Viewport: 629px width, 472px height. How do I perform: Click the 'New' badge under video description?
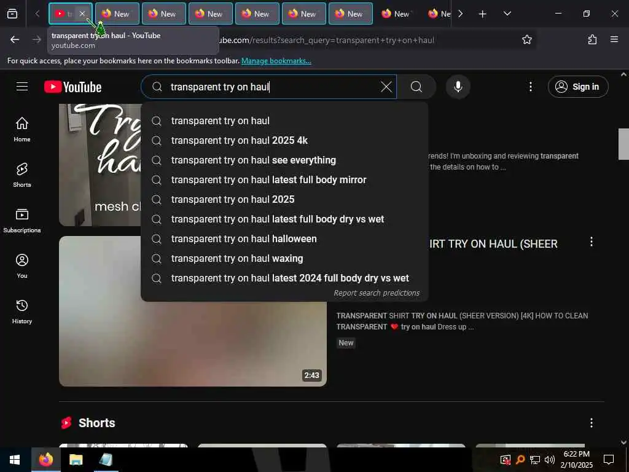[x=346, y=343]
